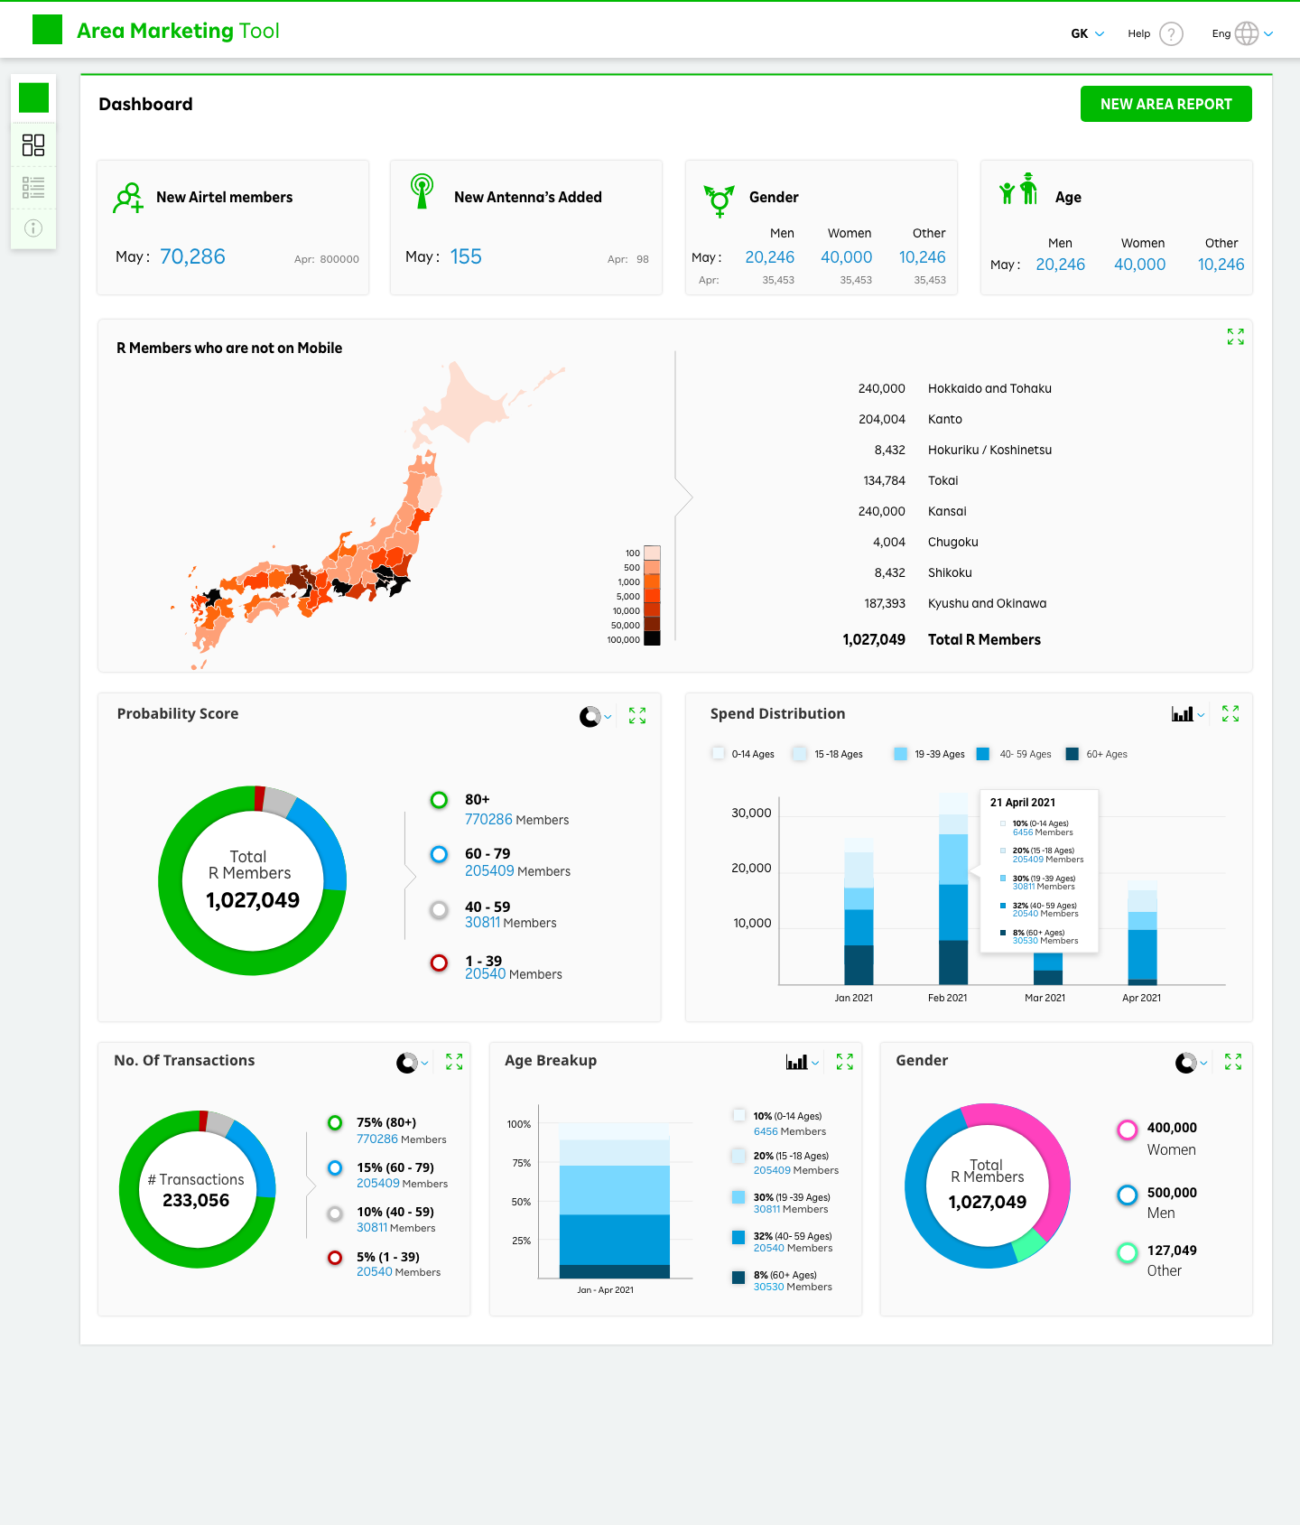
Task: Open chart type dropdown in Probability Score
Action: coord(595,717)
